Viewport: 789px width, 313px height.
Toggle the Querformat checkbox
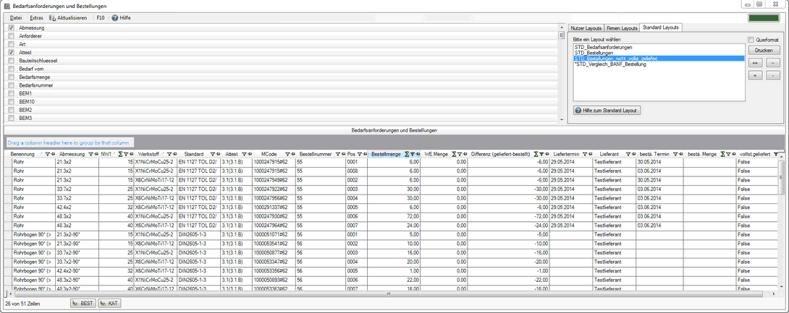point(751,40)
